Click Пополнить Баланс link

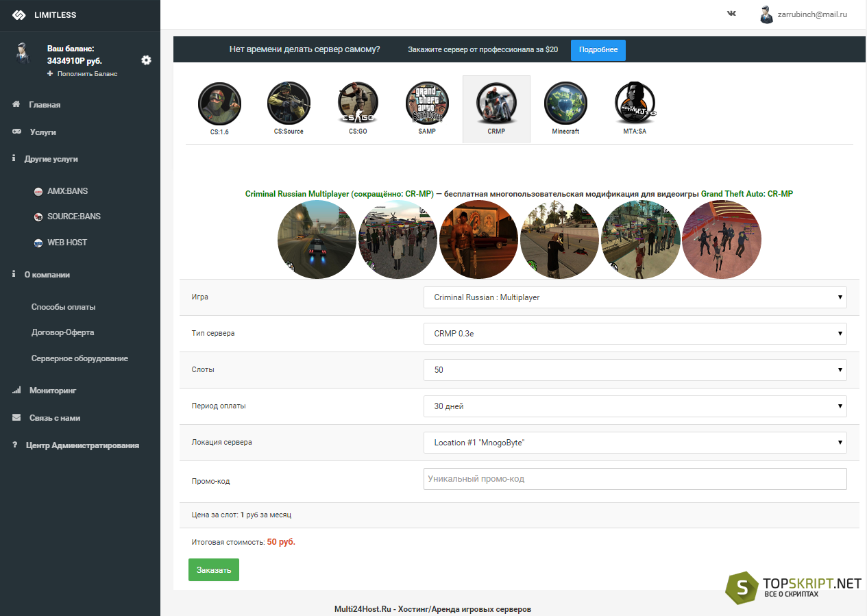tap(88, 73)
